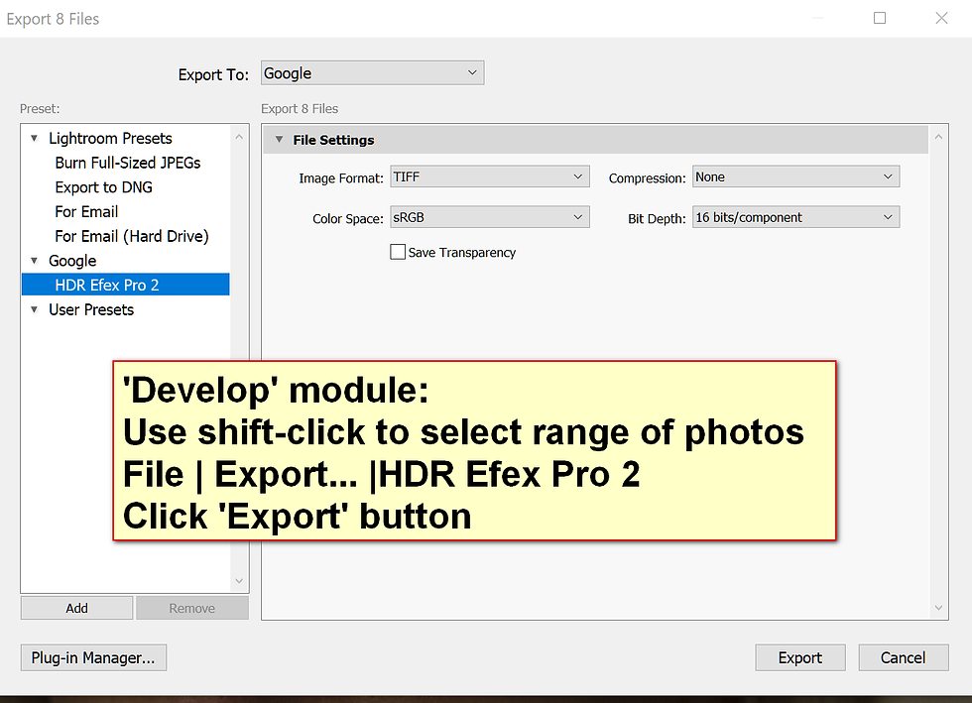The image size is (972, 703).
Task: Click preset list scroll up arrow
Action: click(x=239, y=137)
